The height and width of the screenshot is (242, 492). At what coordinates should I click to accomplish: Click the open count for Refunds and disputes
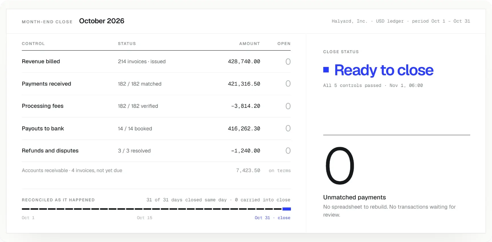288,151
